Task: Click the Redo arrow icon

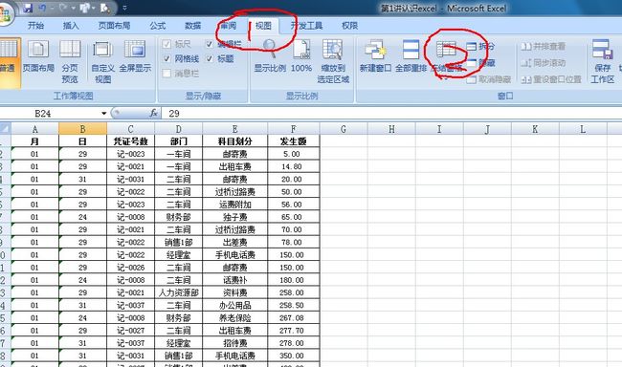Action: 63,8
